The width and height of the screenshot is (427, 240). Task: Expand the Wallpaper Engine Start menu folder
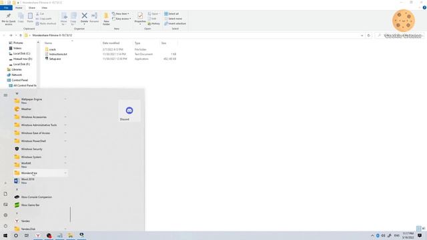[x=40, y=101]
